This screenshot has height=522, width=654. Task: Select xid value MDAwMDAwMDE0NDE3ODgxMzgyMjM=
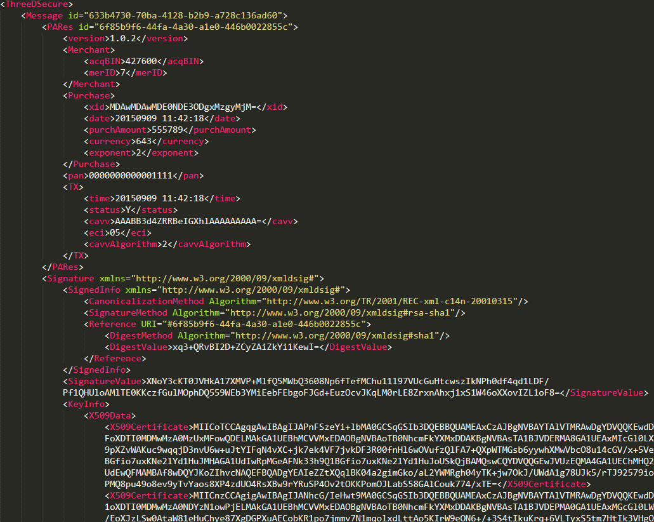[x=183, y=107]
